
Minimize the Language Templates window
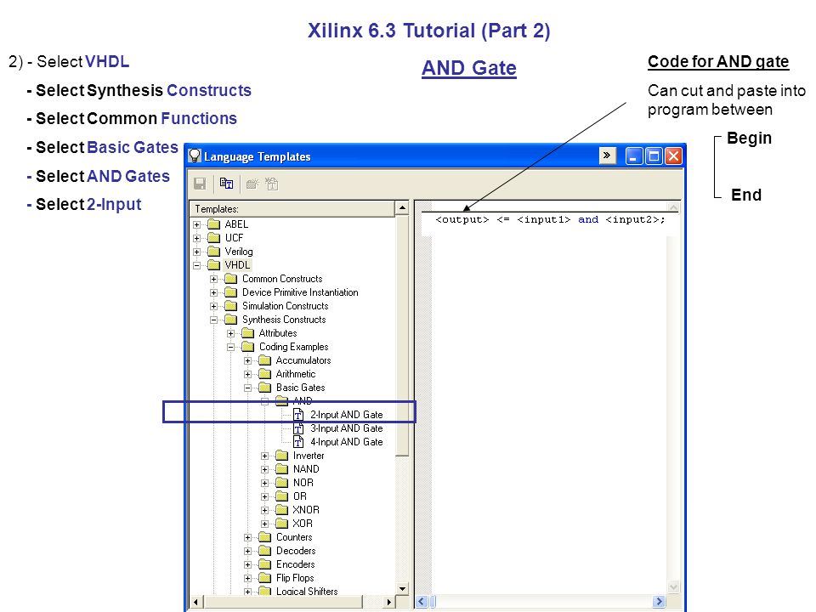click(x=634, y=156)
